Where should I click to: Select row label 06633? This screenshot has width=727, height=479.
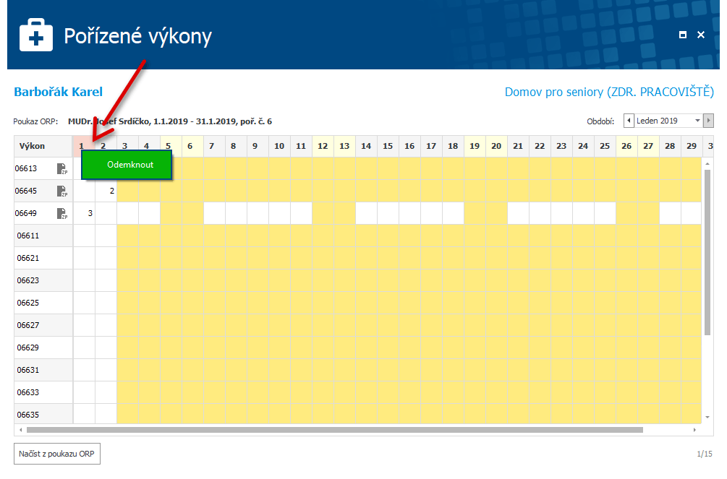click(x=27, y=392)
